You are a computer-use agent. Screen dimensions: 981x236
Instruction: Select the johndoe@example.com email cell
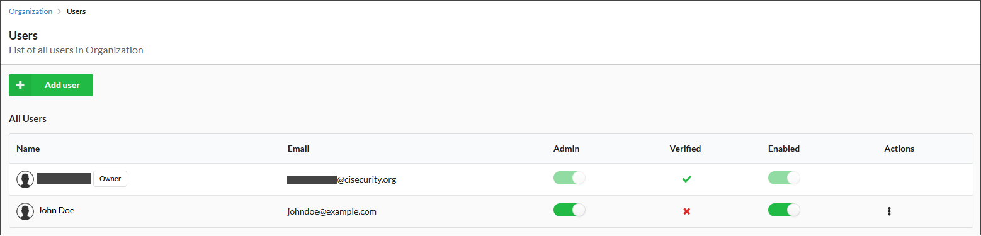(x=332, y=211)
